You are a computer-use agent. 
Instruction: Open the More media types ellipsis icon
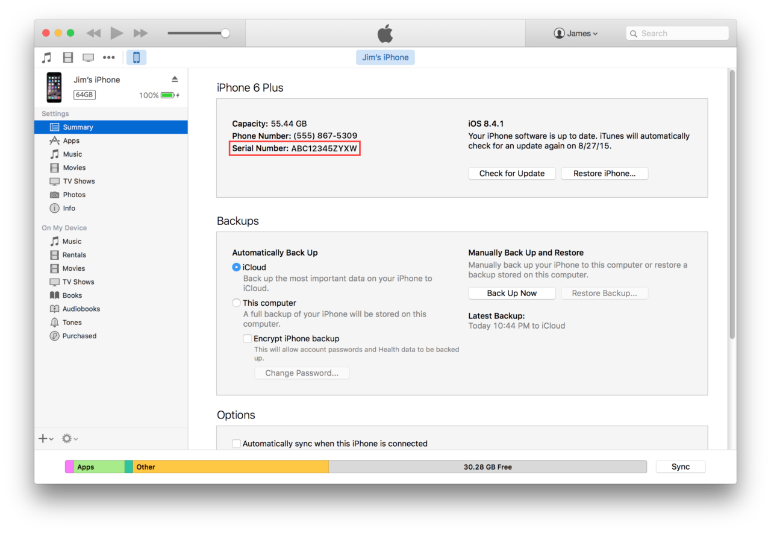[x=108, y=57]
